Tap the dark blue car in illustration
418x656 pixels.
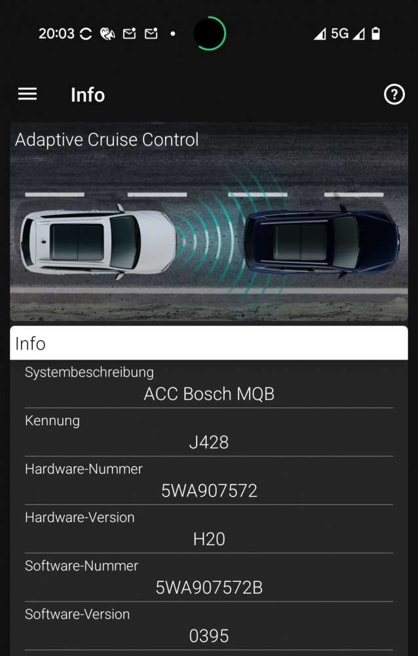(x=321, y=242)
